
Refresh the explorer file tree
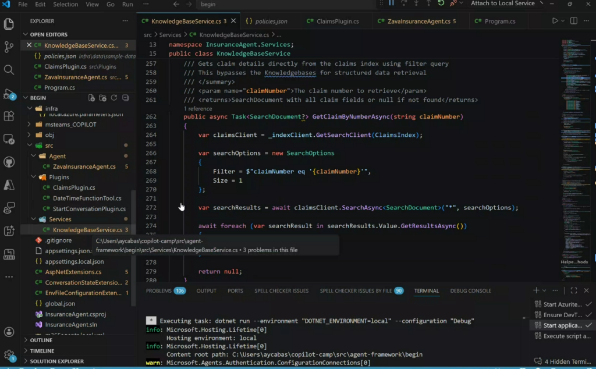(x=114, y=98)
